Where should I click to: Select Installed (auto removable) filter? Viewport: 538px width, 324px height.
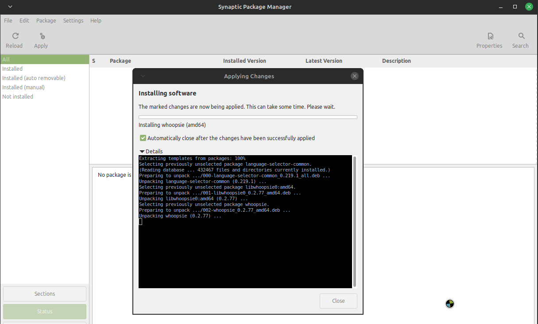pos(44,78)
